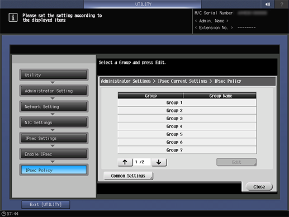Click the speaker sound icon
The width and height of the screenshot is (289, 217).
point(268,4)
